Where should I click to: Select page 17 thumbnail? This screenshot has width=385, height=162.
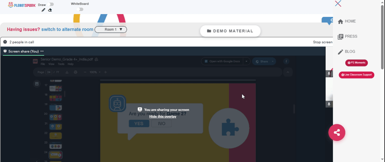pos(55,88)
